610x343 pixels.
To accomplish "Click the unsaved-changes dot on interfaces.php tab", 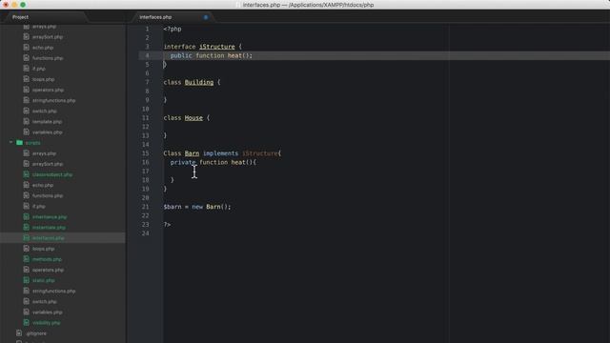I will tap(206, 17).
